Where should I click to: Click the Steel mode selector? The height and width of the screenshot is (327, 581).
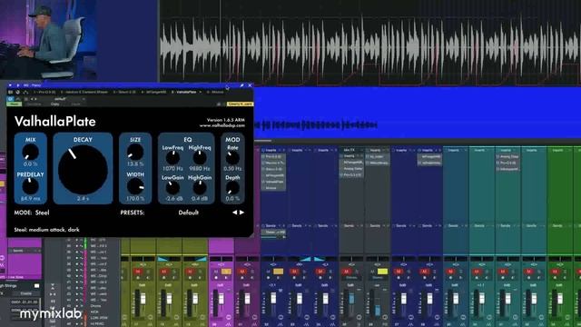pos(43,213)
